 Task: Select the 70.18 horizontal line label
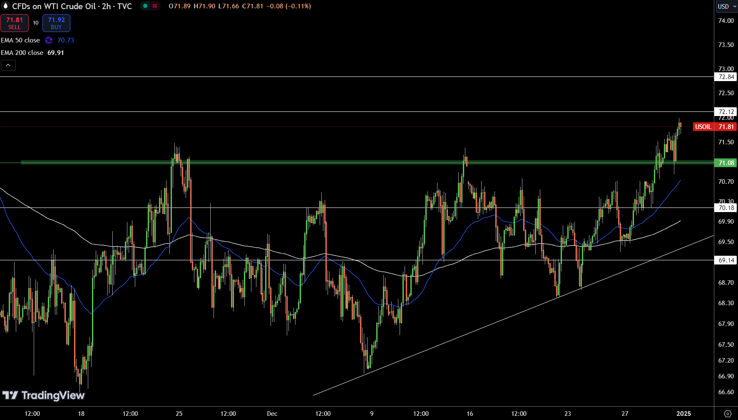(x=726, y=208)
